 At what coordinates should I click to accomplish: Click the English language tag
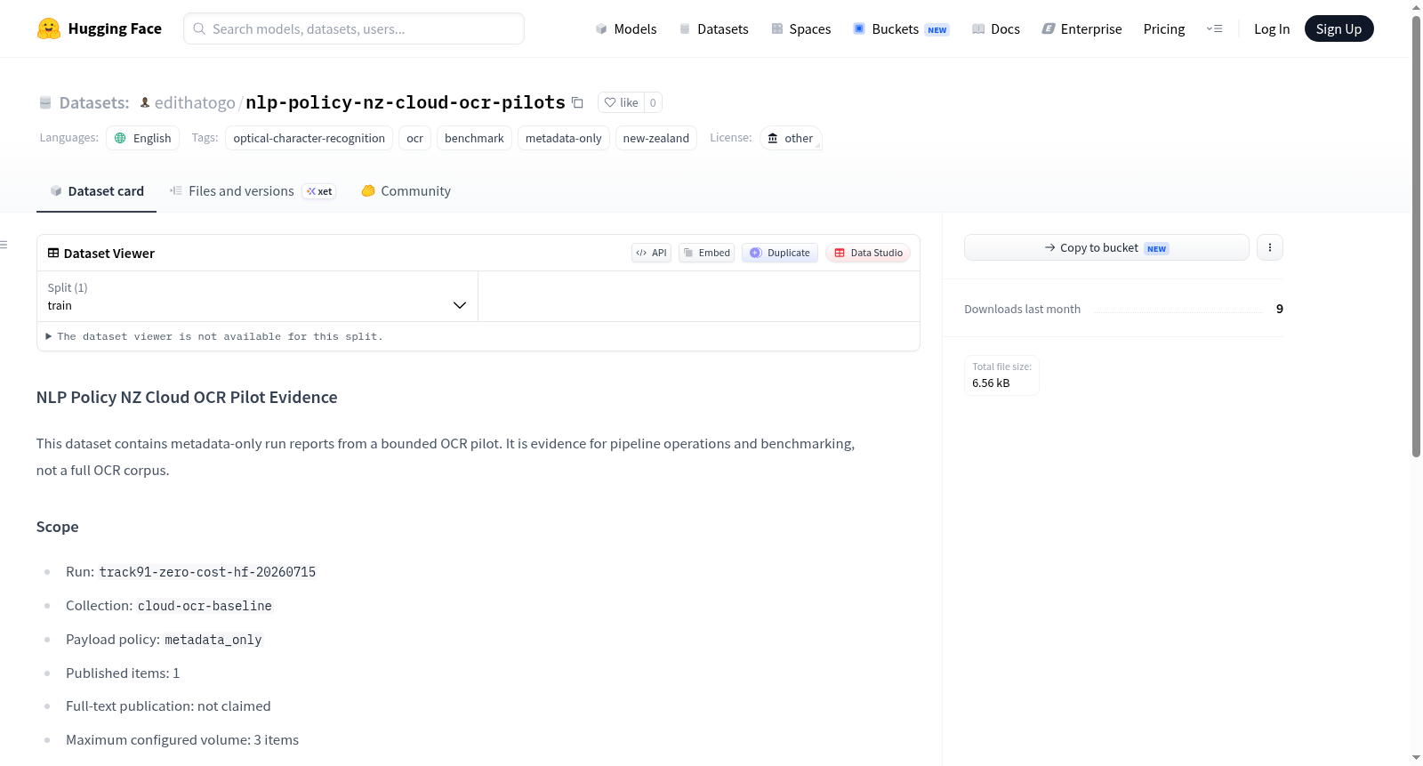pyautogui.click(x=143, y=138)
